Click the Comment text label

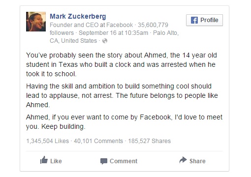click(x=124, y=161)
